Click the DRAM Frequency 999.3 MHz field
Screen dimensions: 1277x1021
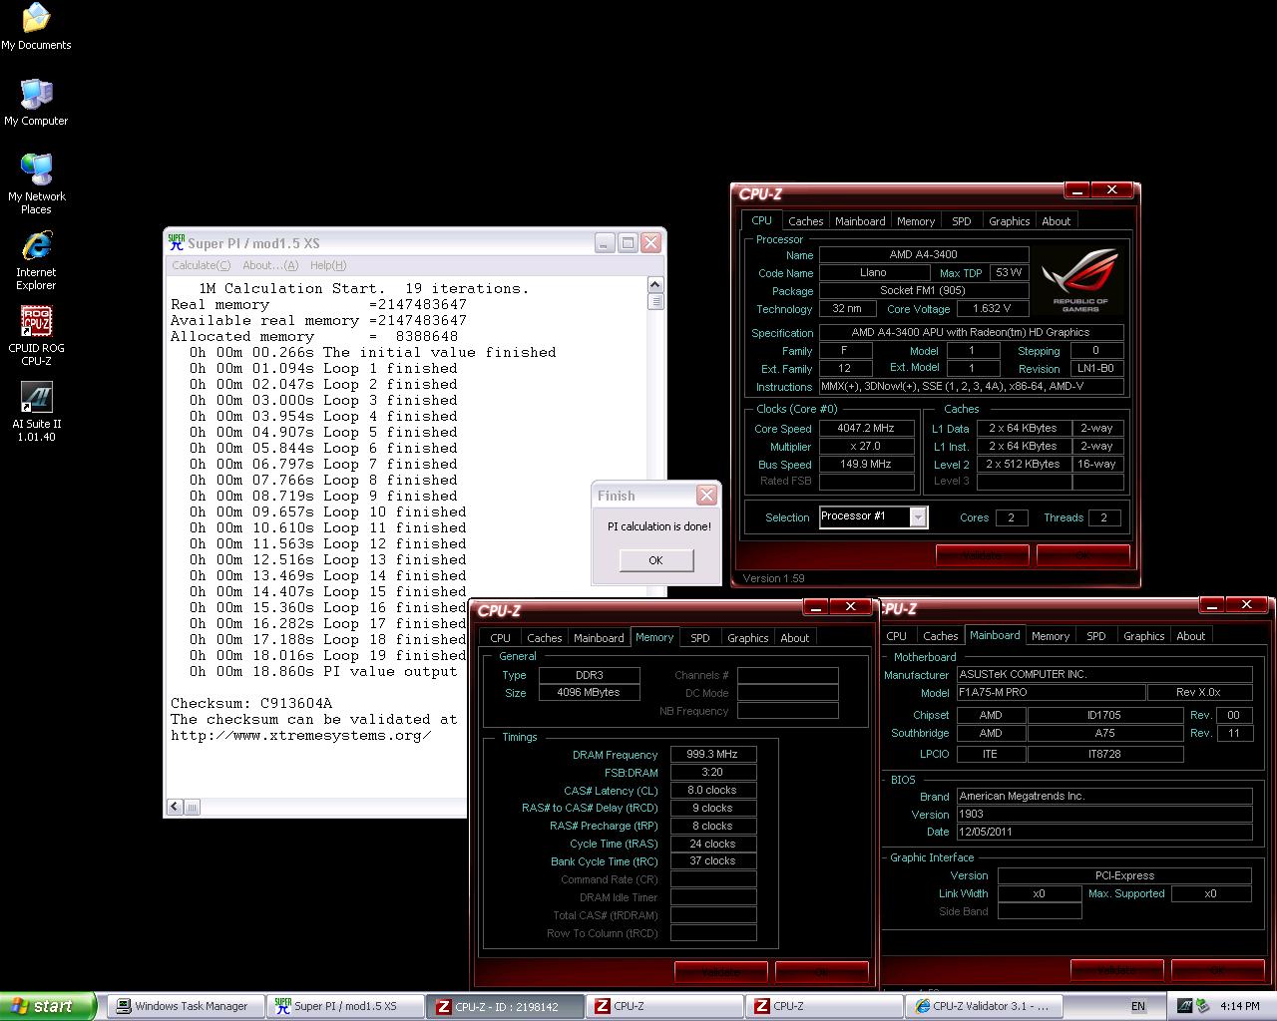(x=713, y=755)
